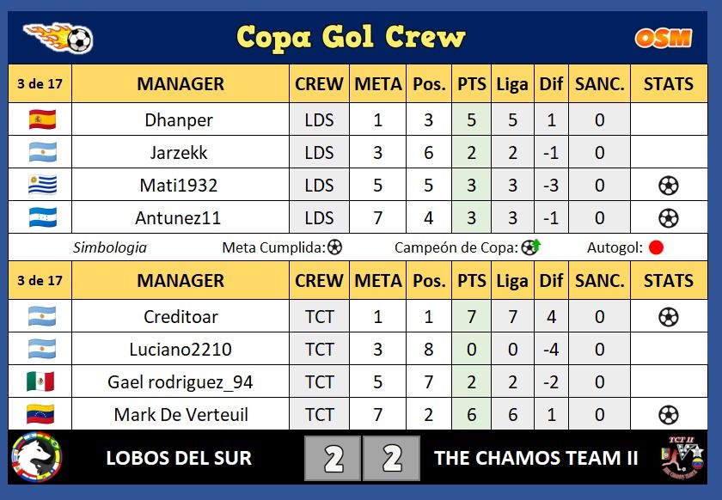
Task: Click the orange OSM logo
Action: (663, 38)
